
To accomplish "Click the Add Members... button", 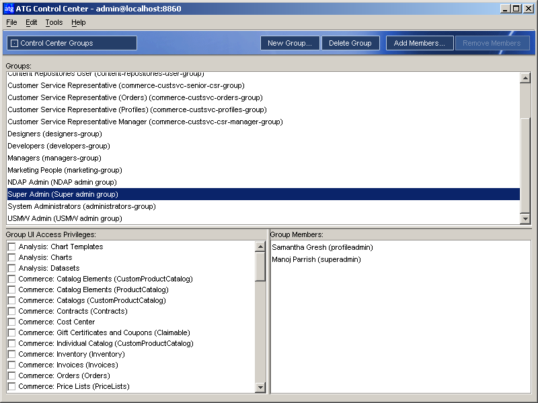I will [420, 43].
